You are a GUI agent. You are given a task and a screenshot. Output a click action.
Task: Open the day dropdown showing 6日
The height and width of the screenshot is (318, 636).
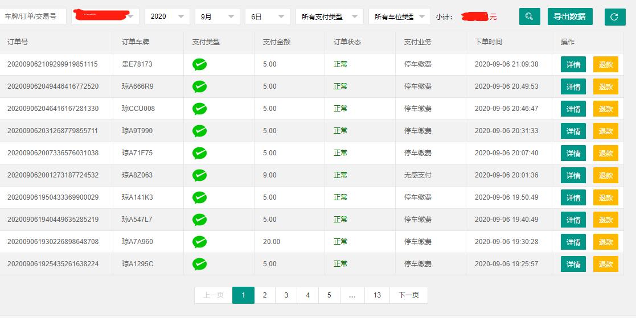point(268,16)
